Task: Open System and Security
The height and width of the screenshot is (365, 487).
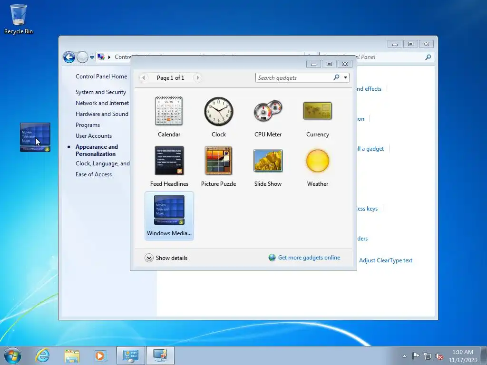Action: [x=101, y=92]
